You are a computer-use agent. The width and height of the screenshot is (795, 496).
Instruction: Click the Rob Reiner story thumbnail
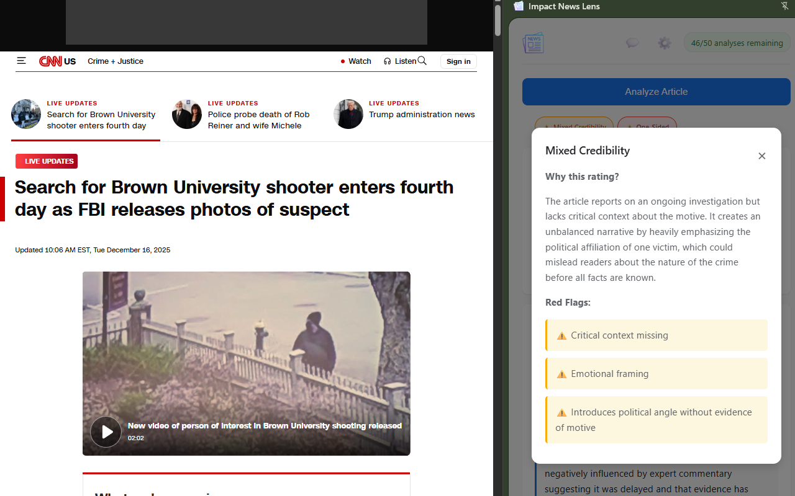(x=187, y=114)
